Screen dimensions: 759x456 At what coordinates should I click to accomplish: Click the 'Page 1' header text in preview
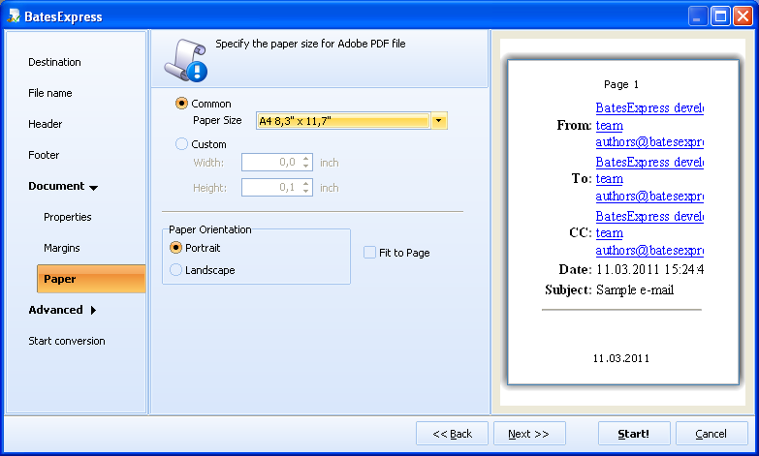621,84
